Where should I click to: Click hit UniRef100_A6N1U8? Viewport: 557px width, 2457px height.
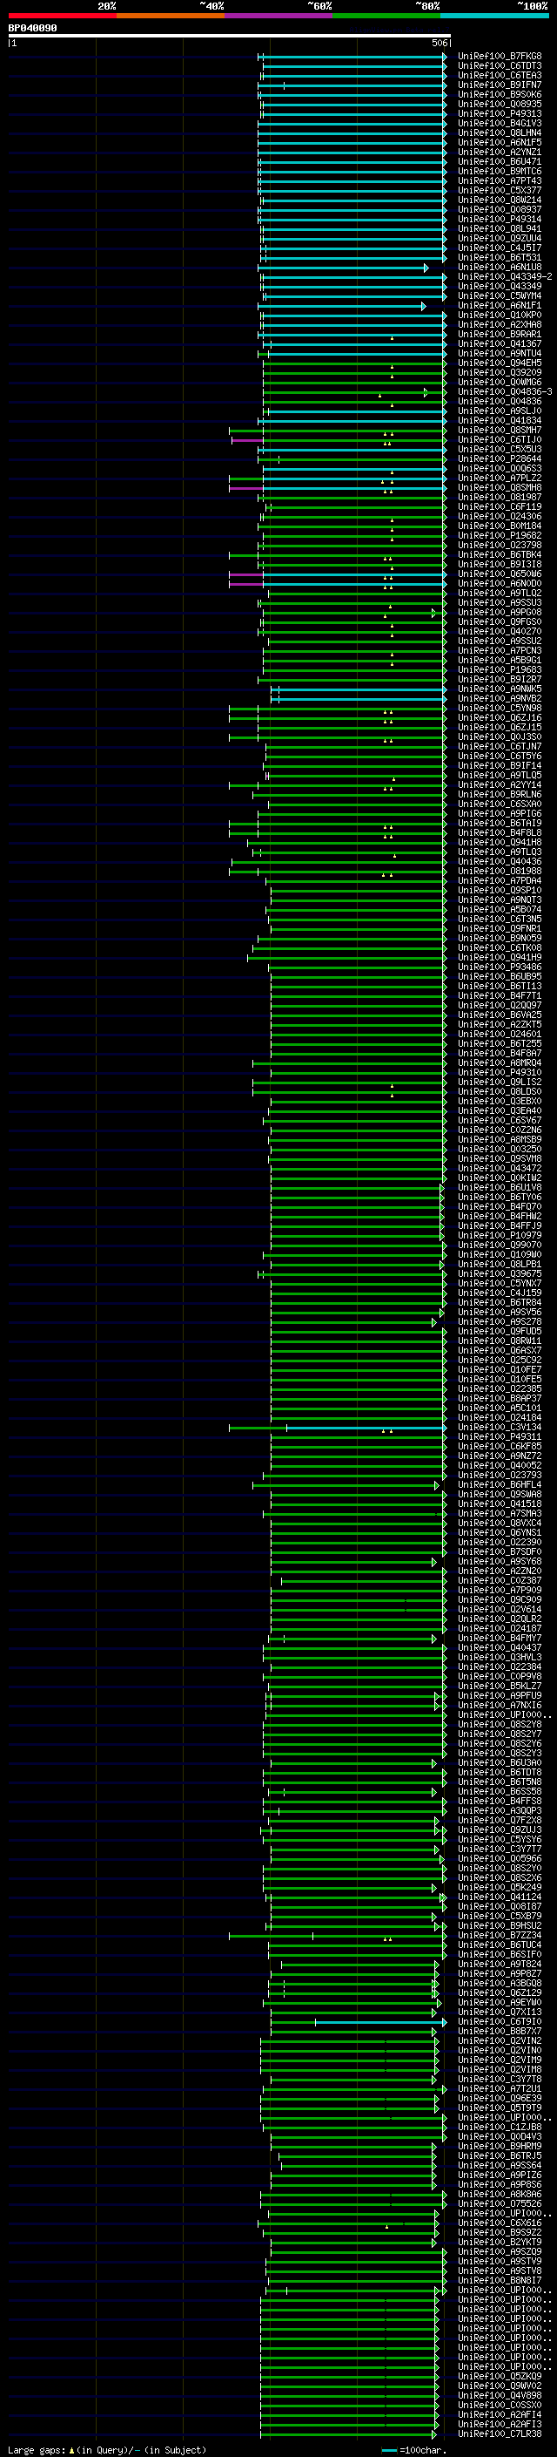[x=499, y=267]
